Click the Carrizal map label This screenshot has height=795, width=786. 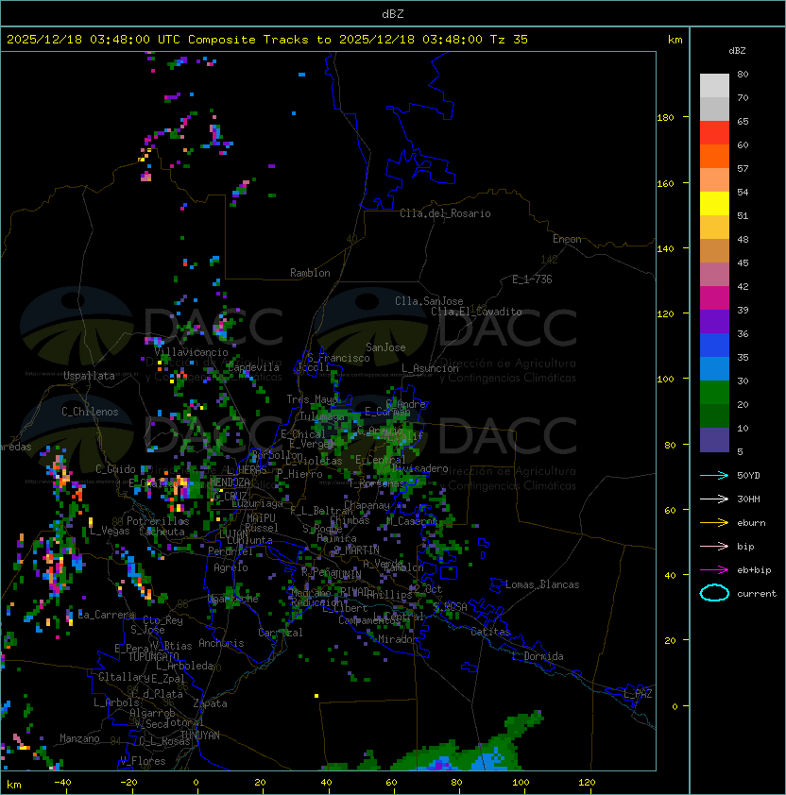pos(281,633)
